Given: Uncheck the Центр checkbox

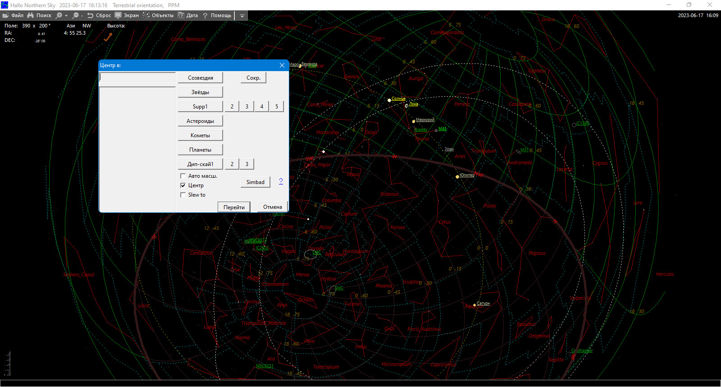Looking at the screenshot, I should point(183,185).
